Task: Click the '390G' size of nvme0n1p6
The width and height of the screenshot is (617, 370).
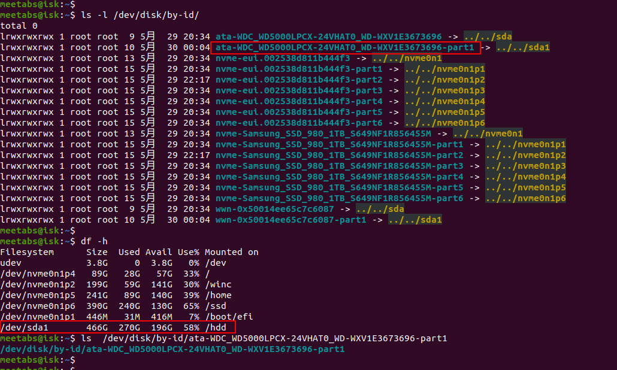Action: coord(97,306)
